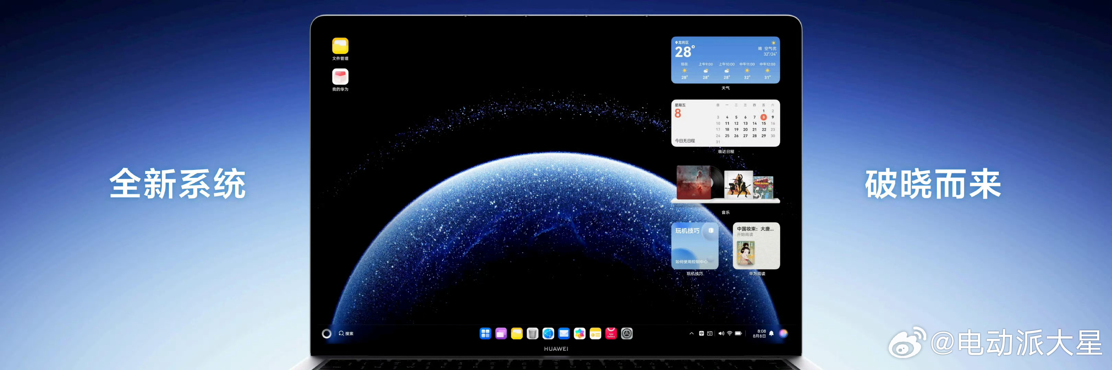Image resolution: width=1112 pixels, height=370 pixels.
Task: Switch input method via 中 tray icon
Action: coord(702,333)
